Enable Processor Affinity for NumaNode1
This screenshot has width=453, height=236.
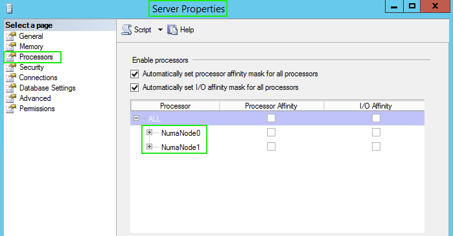pos(272,146)
